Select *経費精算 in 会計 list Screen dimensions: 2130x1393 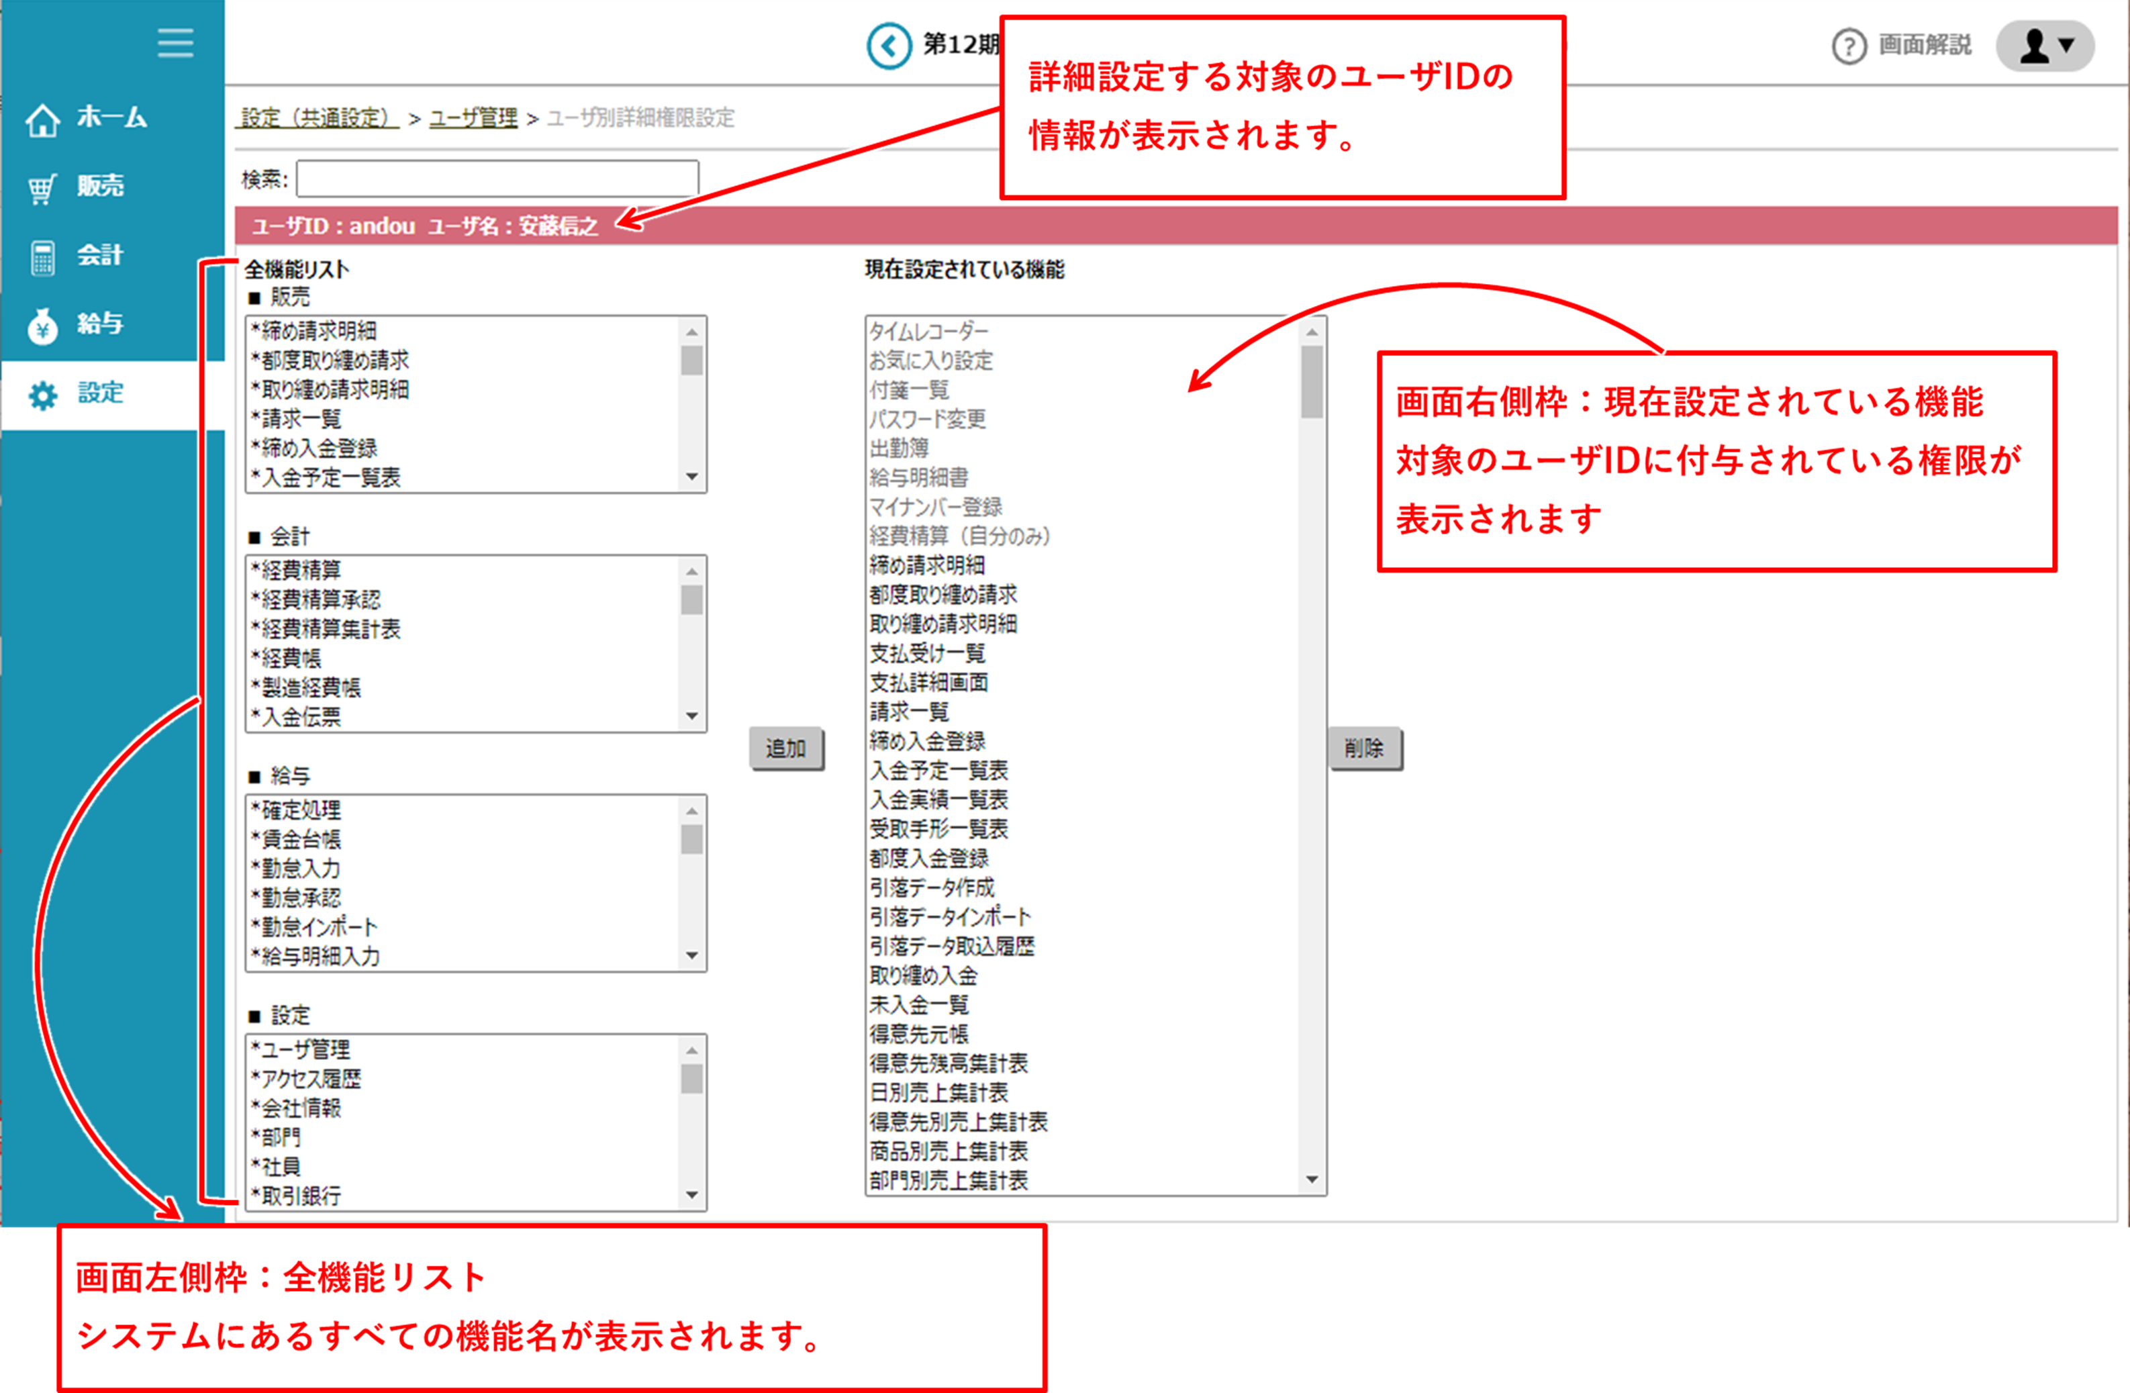(463, 570)
